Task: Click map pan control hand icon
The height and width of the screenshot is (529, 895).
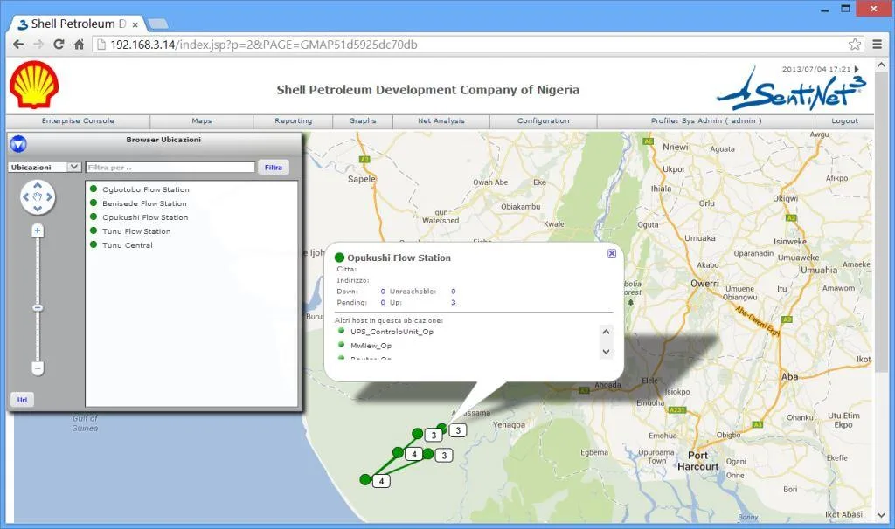Action: pos(38,196)
